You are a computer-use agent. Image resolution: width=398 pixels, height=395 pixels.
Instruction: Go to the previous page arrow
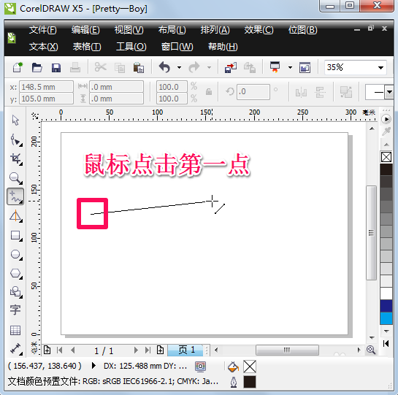coord(73,350)
